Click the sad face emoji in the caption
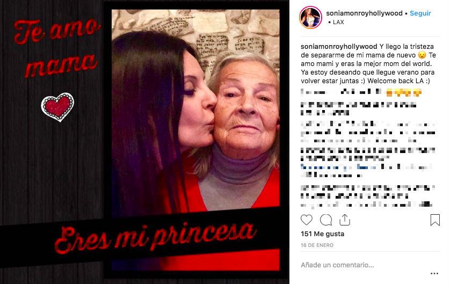The width and height of the screenshot is (450, 284). (x=422, y=55)
